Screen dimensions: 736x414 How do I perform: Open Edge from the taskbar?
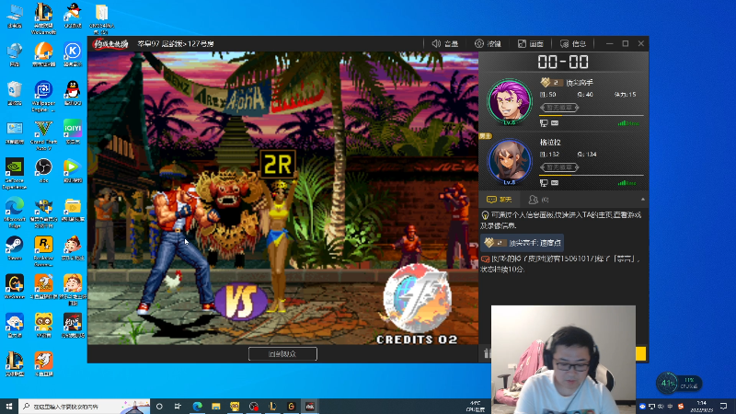tap(197, 406)
